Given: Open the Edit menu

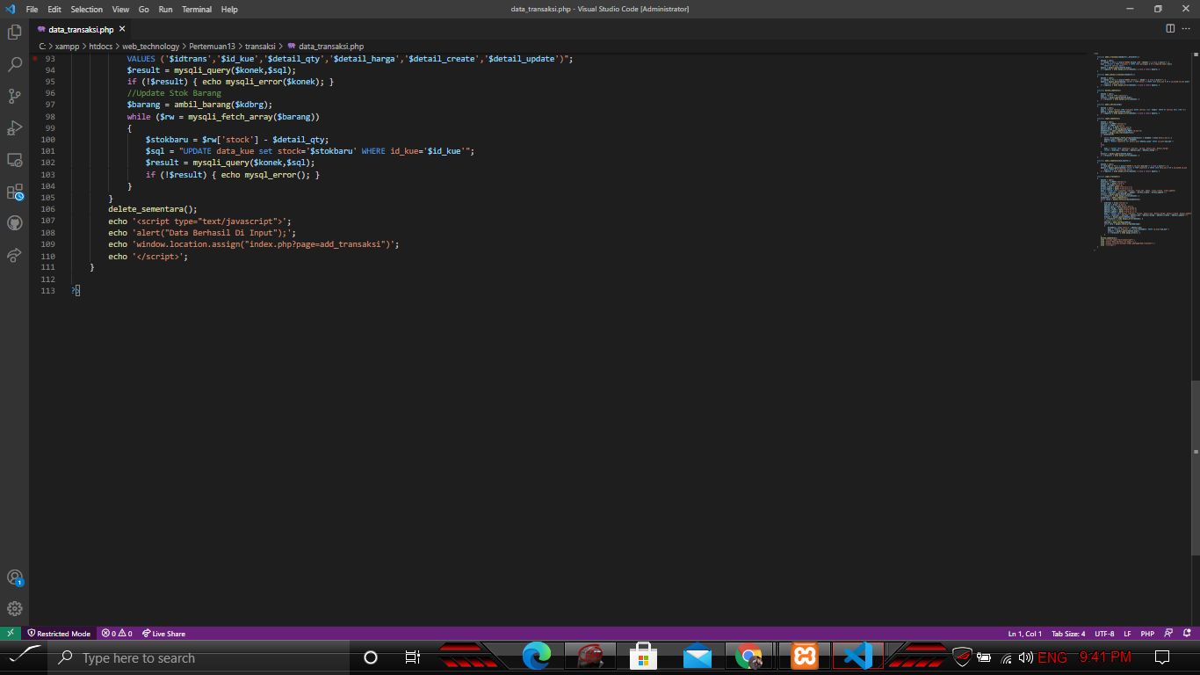Looking at the screenshot, I should click(x=54, y=9).
